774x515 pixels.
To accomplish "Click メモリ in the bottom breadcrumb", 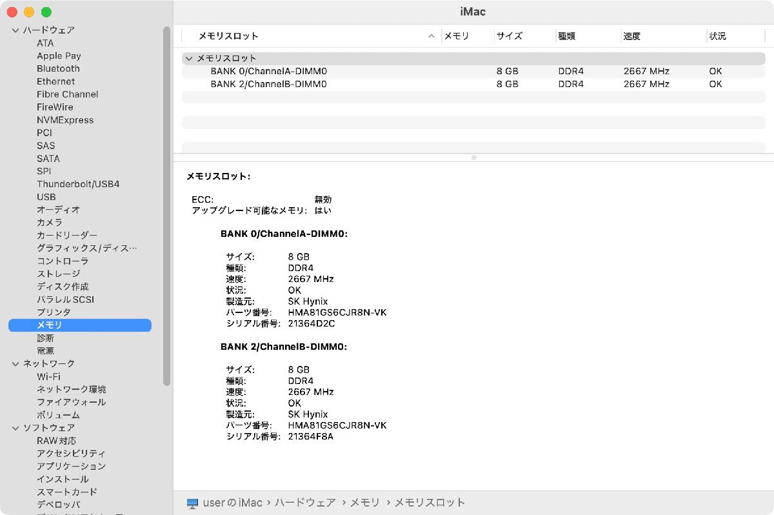I will click(x=364, y=502).
